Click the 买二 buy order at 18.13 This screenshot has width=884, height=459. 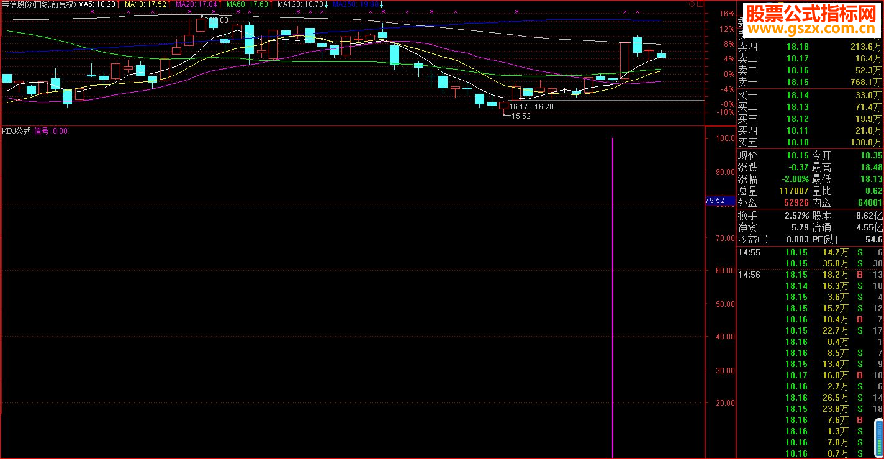[810, 107]
